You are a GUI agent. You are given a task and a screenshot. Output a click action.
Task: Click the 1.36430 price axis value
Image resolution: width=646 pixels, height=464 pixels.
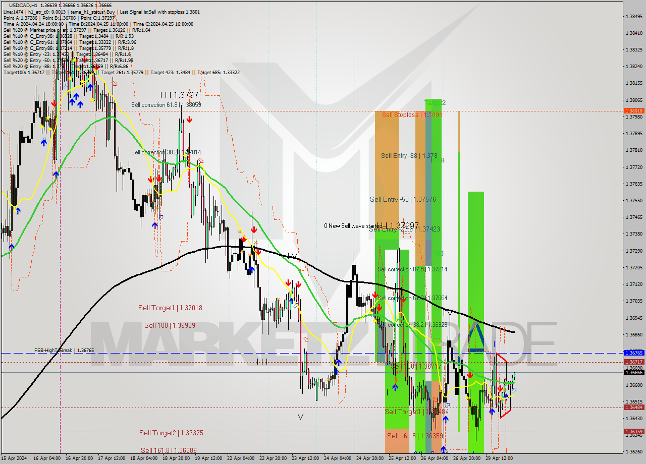click(634, 418)
